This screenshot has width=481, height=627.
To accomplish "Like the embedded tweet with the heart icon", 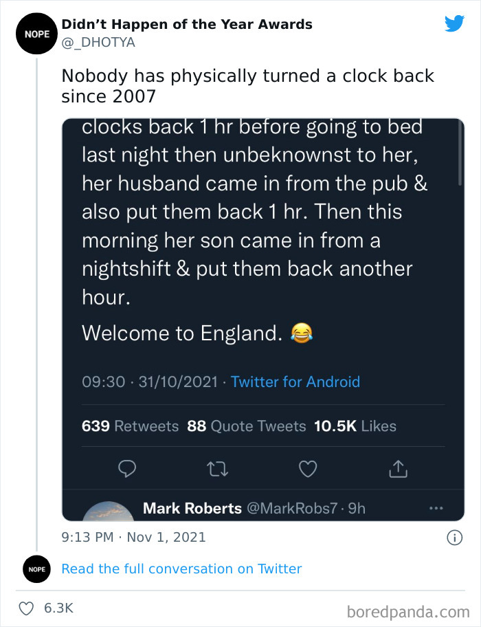I will coord(307,468).
